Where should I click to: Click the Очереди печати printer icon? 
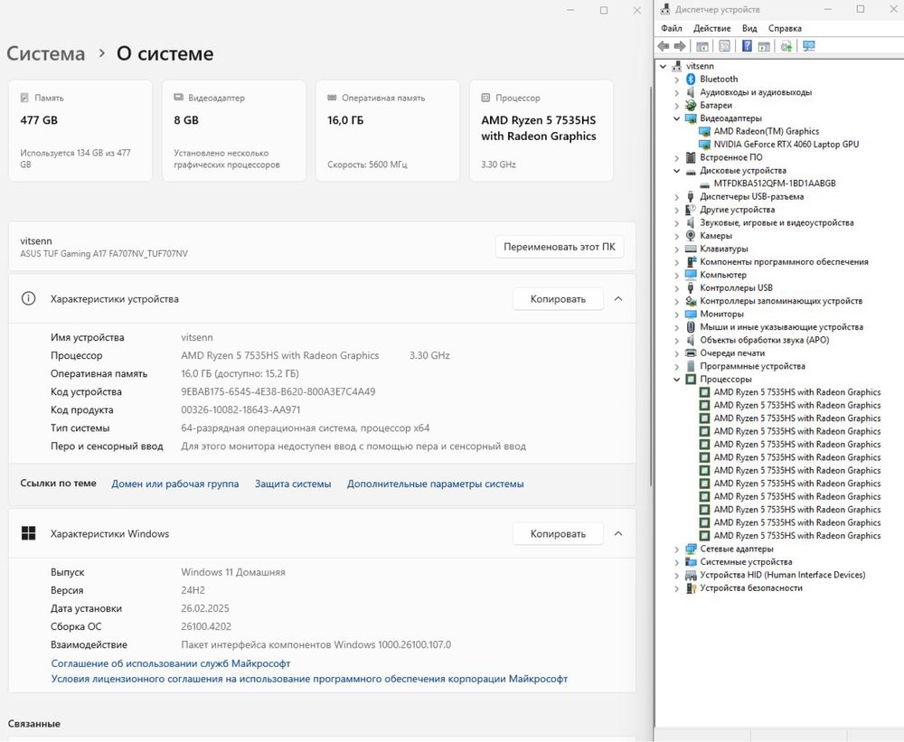click(x=691, y=352)
